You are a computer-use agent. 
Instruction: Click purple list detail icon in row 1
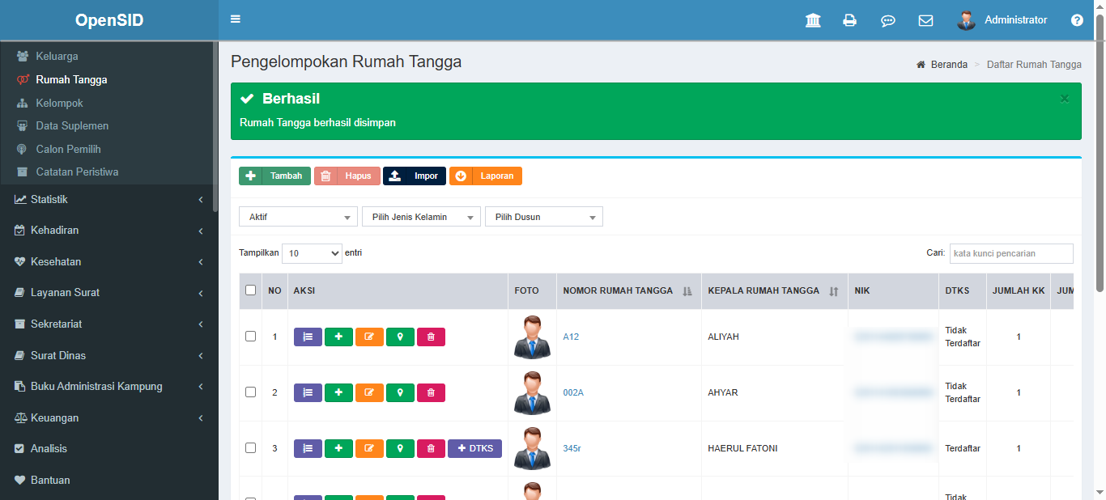click(308, 337)
